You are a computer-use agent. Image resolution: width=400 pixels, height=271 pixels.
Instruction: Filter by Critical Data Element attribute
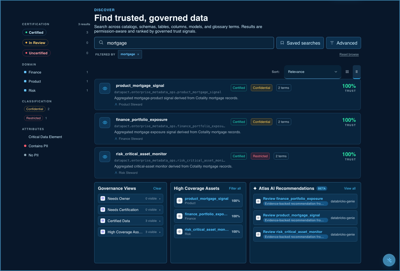[x=45, y=137]
